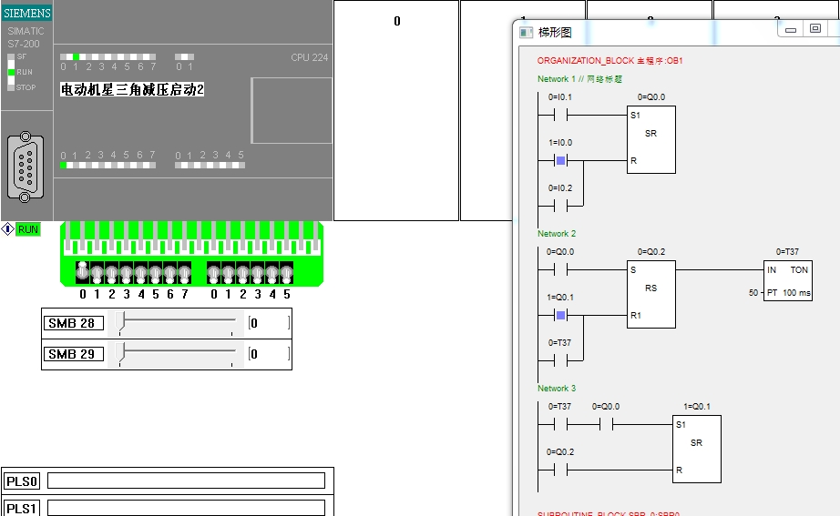This screenshot has height=516, width=840.
Task: Toggle input switch 3 of first bank
Action: tap(126, 273)
